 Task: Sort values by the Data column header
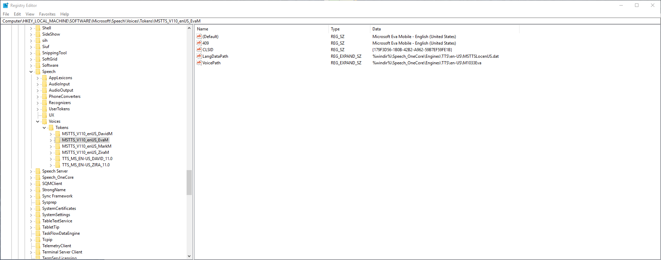coord(445,29)
